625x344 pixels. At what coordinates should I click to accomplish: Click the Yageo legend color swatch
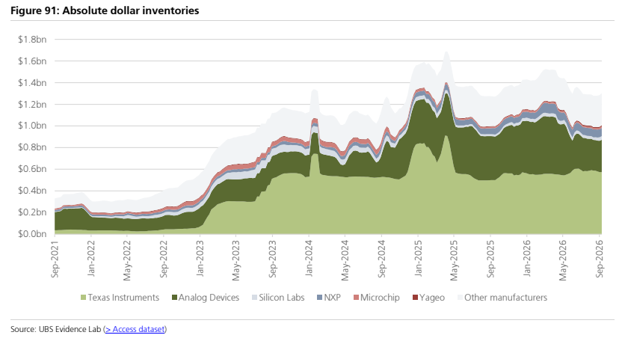coord(416,298)
